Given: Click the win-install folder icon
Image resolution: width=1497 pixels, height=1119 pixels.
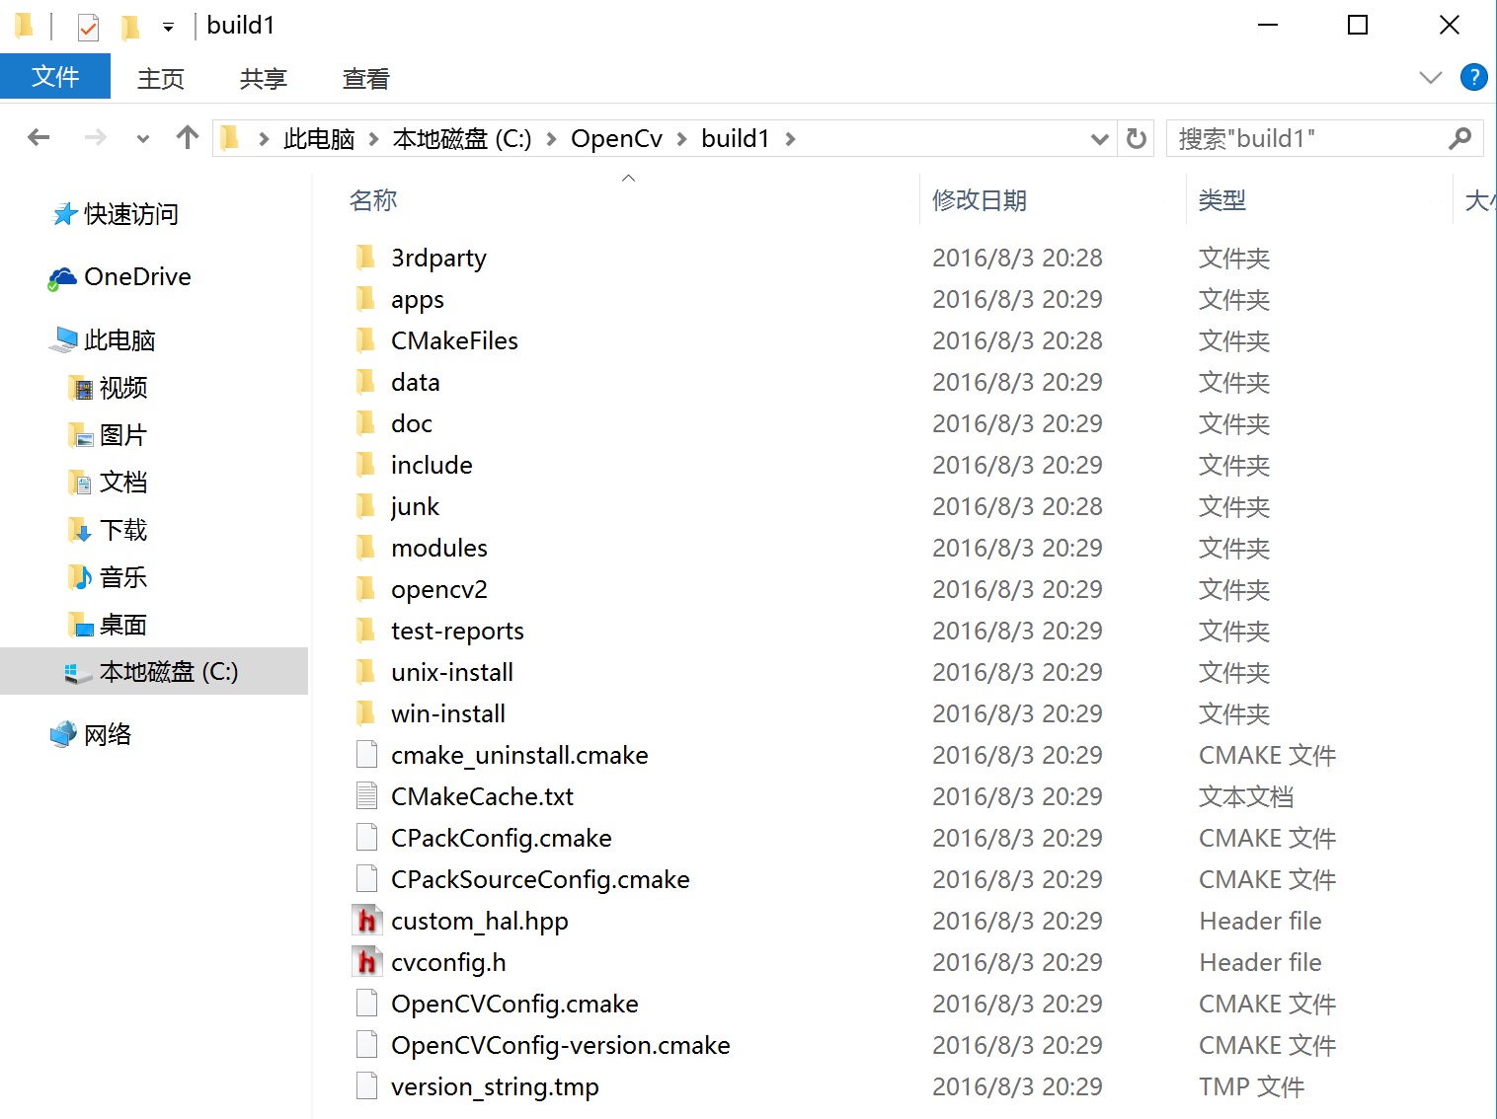Looking at the screenshot, I should coord(366,713).
